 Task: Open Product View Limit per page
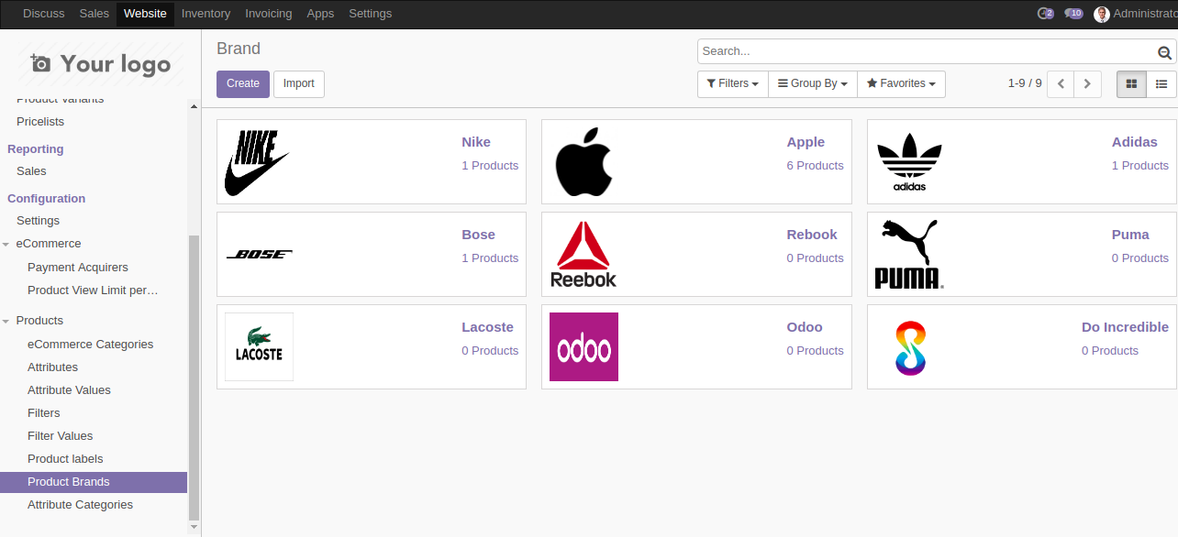tap(94, 290)
